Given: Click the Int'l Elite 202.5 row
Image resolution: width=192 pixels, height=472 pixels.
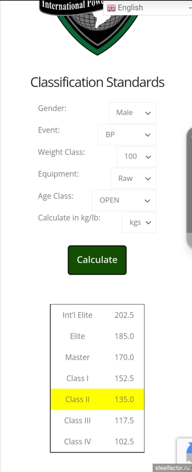Looking at the screenshot, I should (97, 315).
